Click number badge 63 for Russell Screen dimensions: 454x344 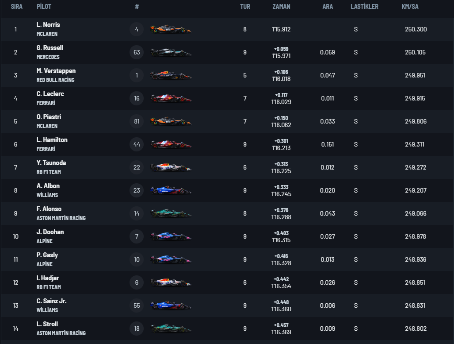137,52
